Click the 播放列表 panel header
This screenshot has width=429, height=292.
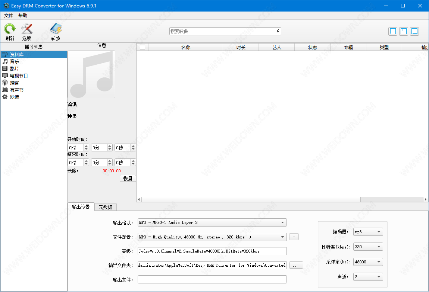[34, 47]
